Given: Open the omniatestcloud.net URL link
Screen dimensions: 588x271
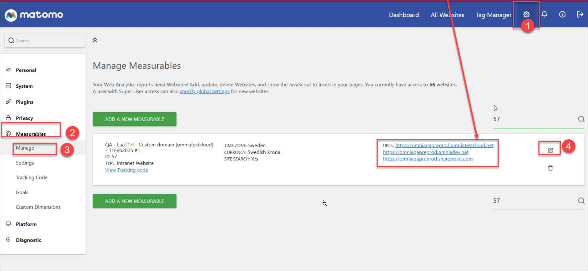Looking at the screenshot, I should (x=445, y=145).
